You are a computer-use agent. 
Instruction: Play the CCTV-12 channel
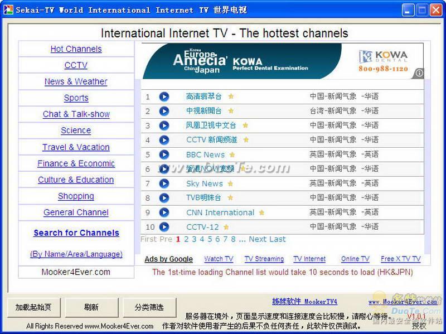pos(164,227)
